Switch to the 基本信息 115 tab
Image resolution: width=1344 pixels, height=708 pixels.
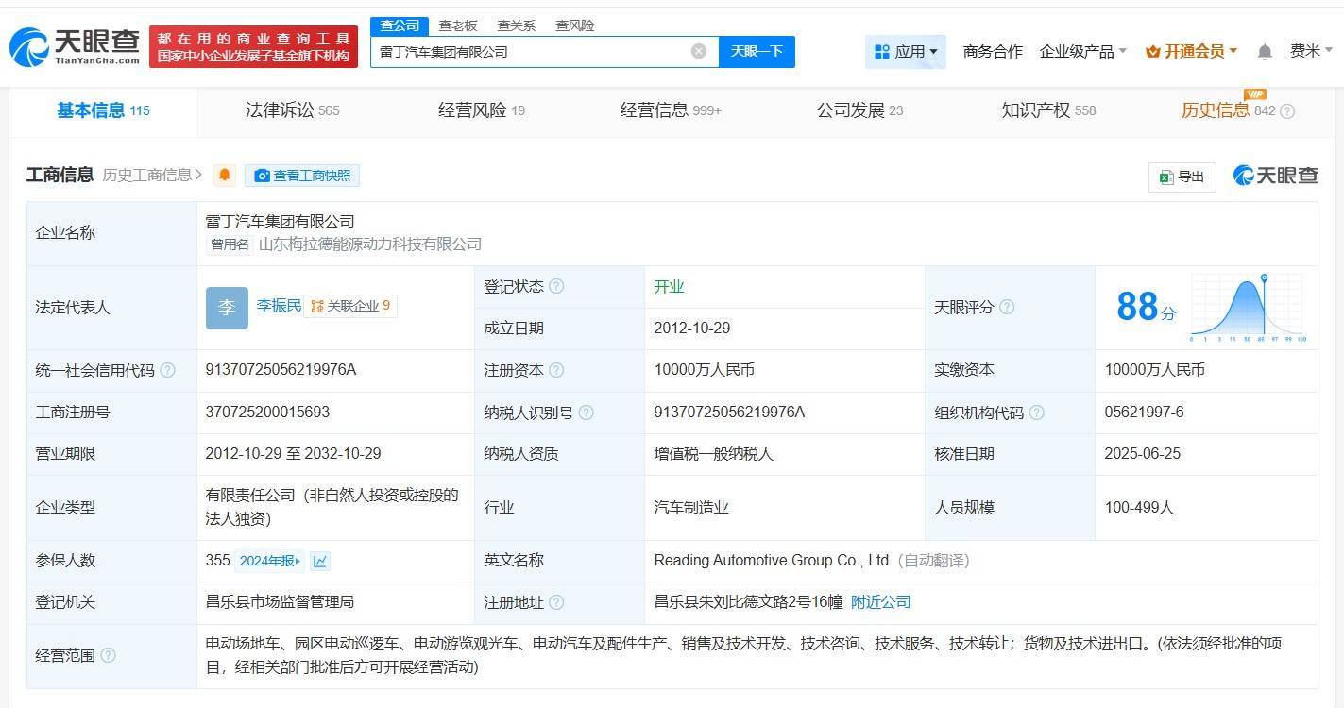click(x=104, y=110)
